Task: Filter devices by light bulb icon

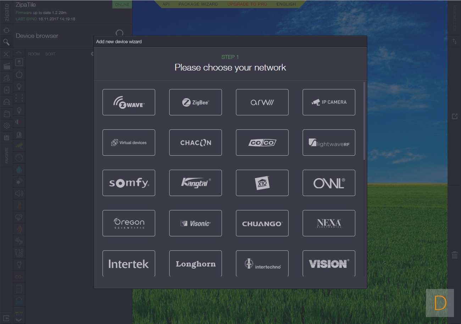Action: pos(19,86)
